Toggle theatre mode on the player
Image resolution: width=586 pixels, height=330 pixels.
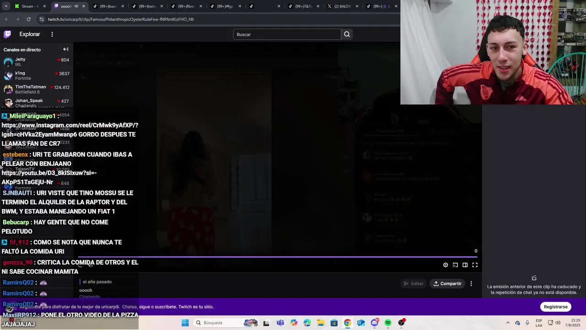(465, 265)
